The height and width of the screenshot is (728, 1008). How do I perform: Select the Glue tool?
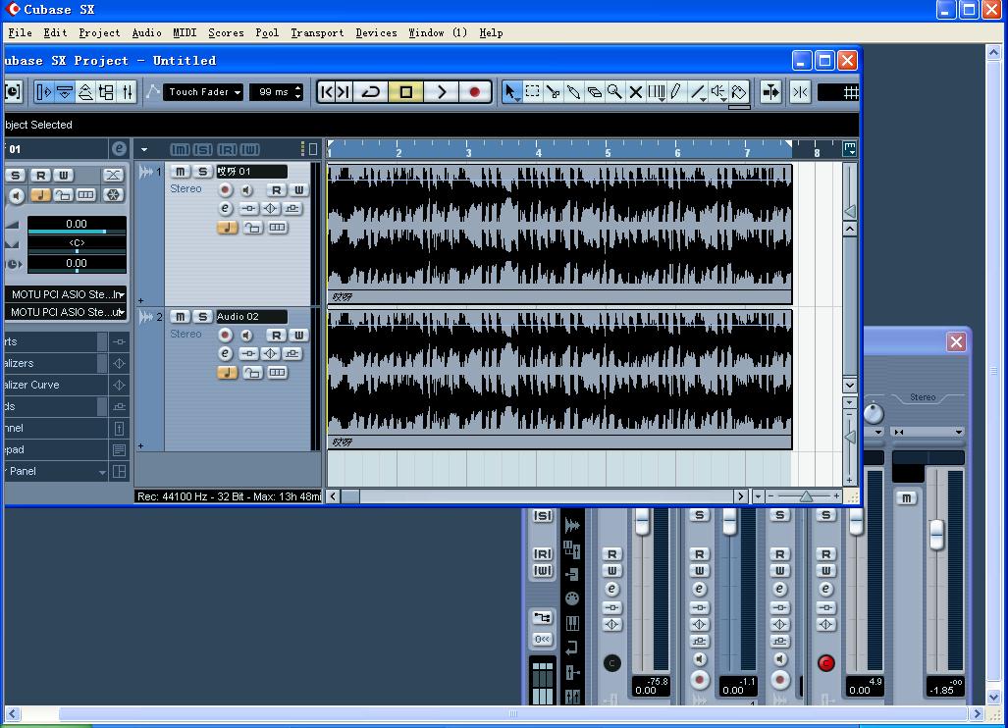click(x=573, y=92)
